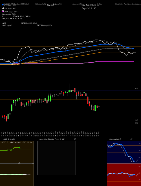The image size is (141, 186).
Task: Click the 'Stochastics & R SI' panel title
Action: (121, 139)
